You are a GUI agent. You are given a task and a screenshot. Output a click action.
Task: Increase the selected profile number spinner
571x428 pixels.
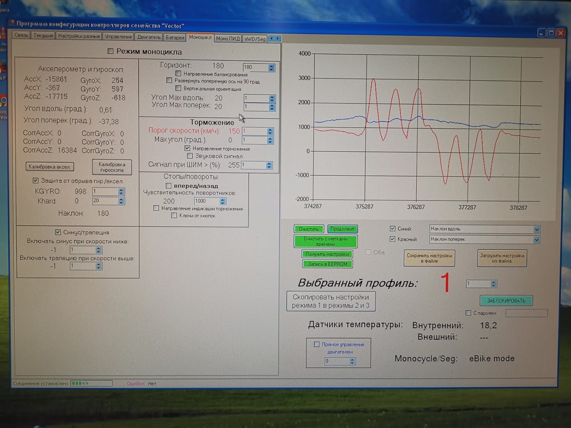tap(494, 282)
